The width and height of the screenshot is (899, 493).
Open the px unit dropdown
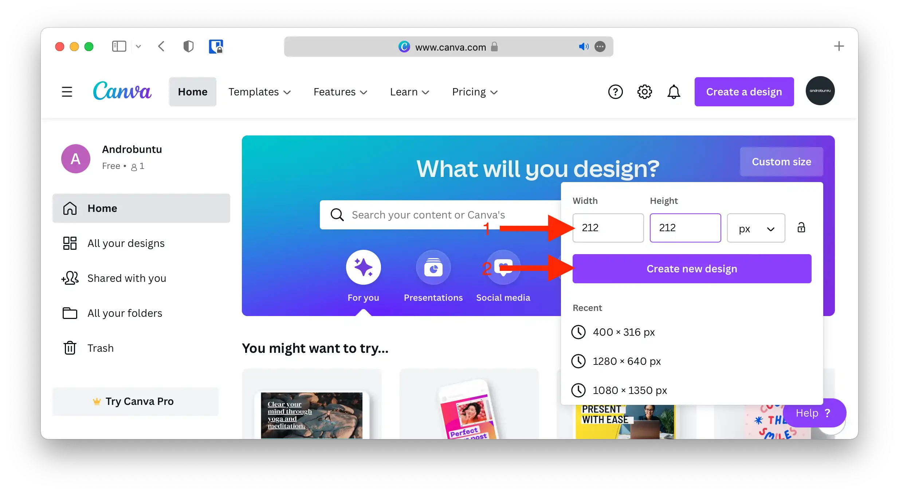[756, 228]
